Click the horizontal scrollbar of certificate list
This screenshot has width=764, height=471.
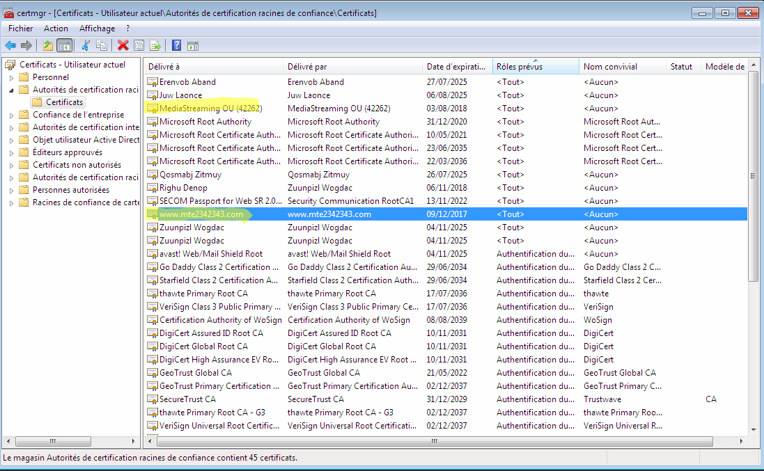pos(435,441)
